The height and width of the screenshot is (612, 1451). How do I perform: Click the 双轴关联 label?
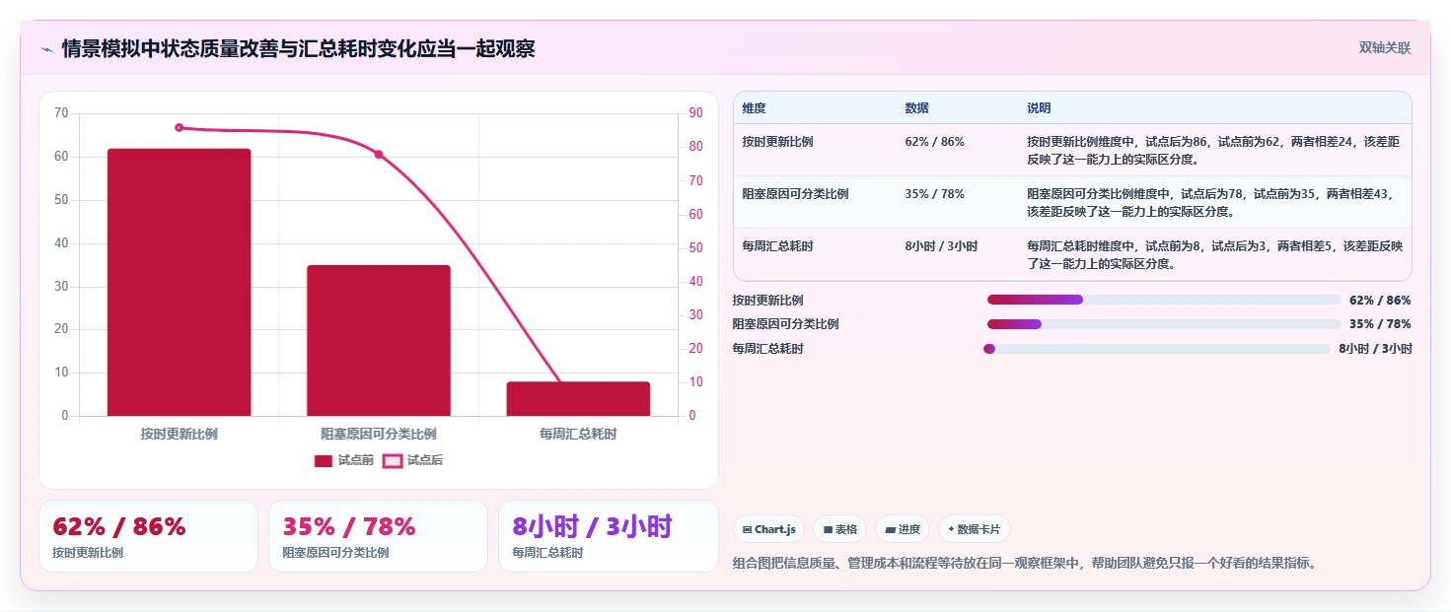1385,47
